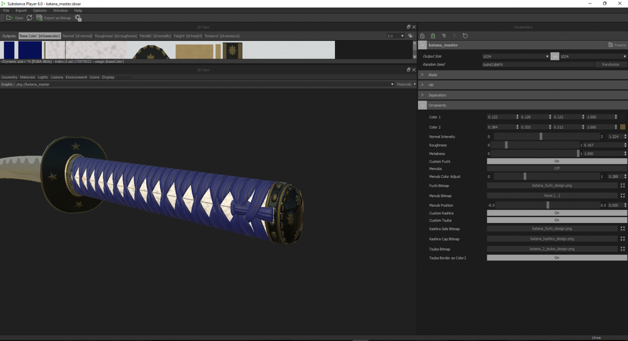Click the reload refresh icon in toolbar
Image resolution: width=628 pixels, height=341 pixels.
[x=29, y=18]
